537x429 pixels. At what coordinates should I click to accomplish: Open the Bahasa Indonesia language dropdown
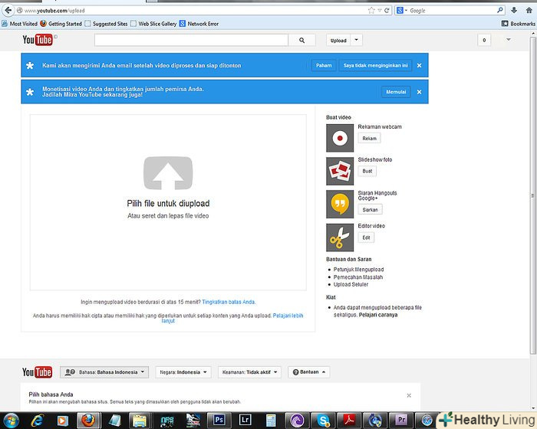[104, 372]
